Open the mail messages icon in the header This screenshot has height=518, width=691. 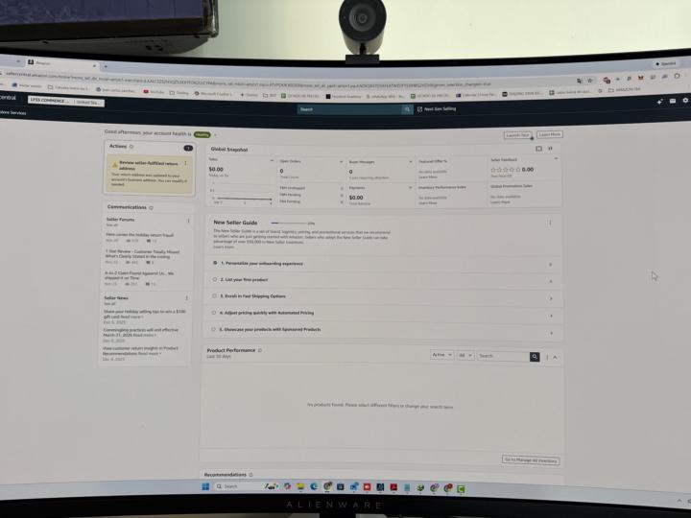point(673,102)
